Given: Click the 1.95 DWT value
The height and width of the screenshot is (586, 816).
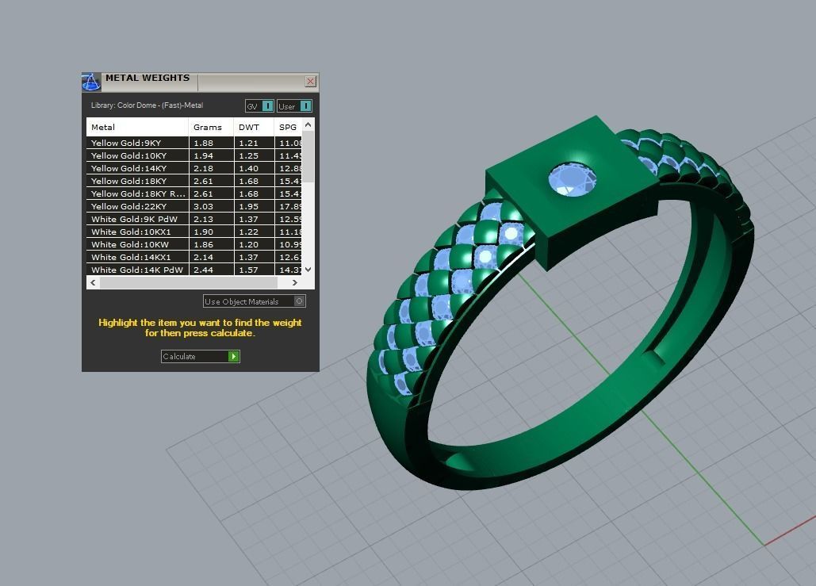Looking at the screenshot, I should tap(249, 206).
